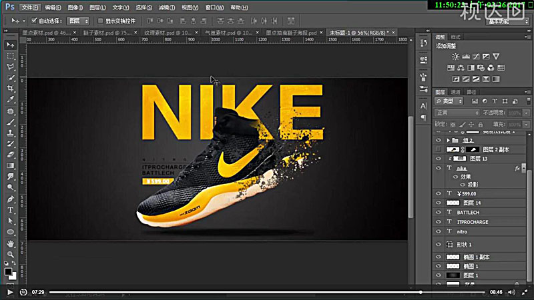Screen dimensions: 534x300
Task: Open the Character panel icon
Action: coord(423,106)
